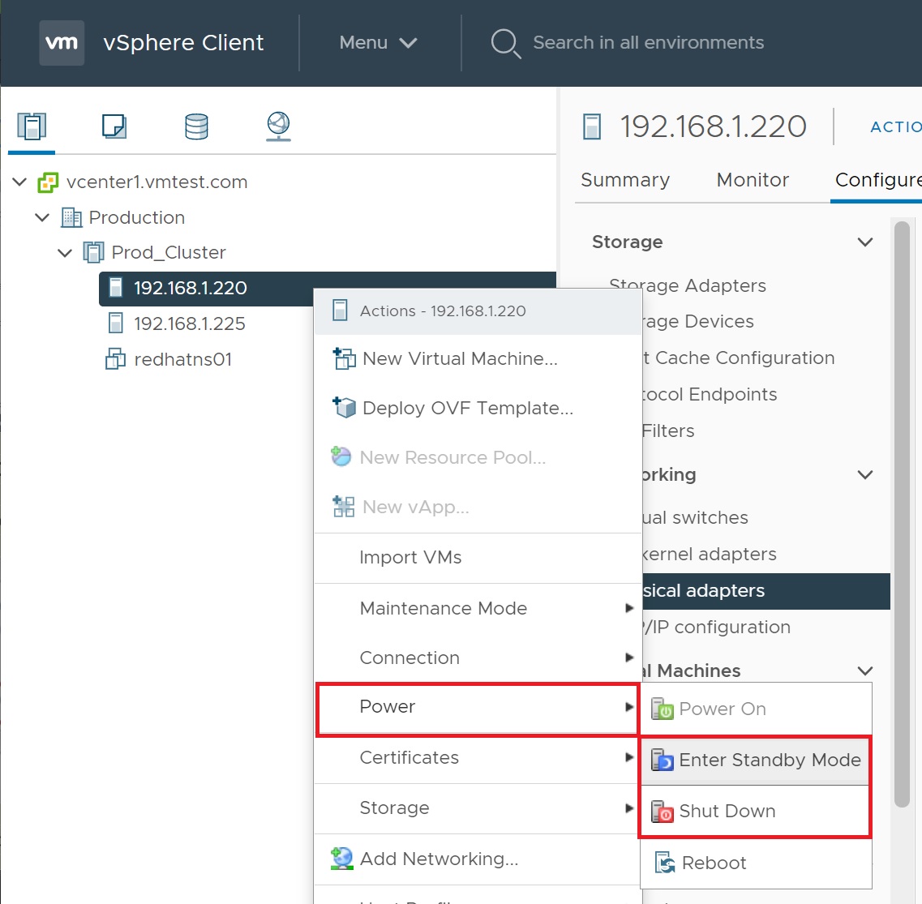The image size is (922, 904).
Task: Collapse the Production datacenter node
Action: (x=43, y=218)
